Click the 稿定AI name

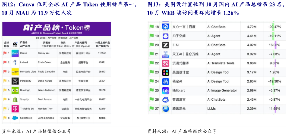[x=177, y=81]
